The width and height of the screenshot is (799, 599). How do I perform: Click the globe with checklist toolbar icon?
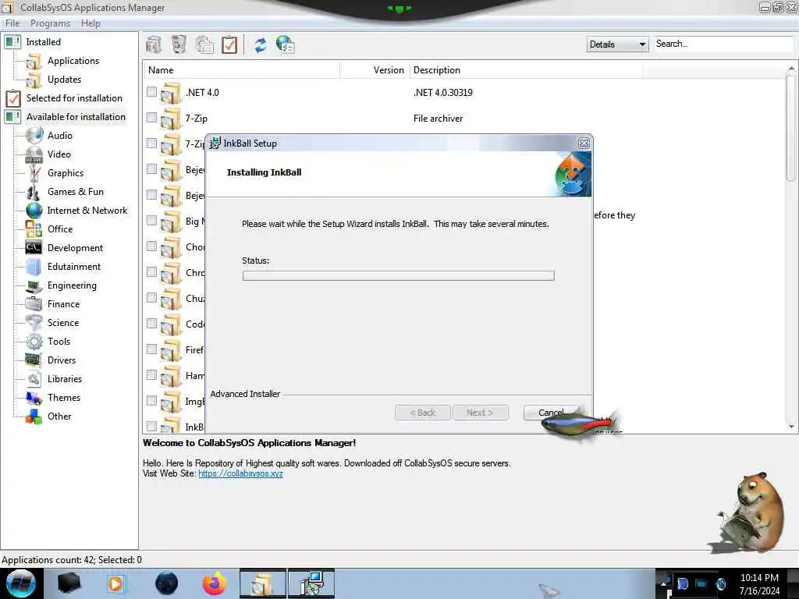tap(286, 44)
